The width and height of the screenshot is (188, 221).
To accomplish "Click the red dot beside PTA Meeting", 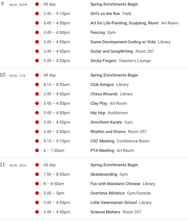I will click(37, 150).
